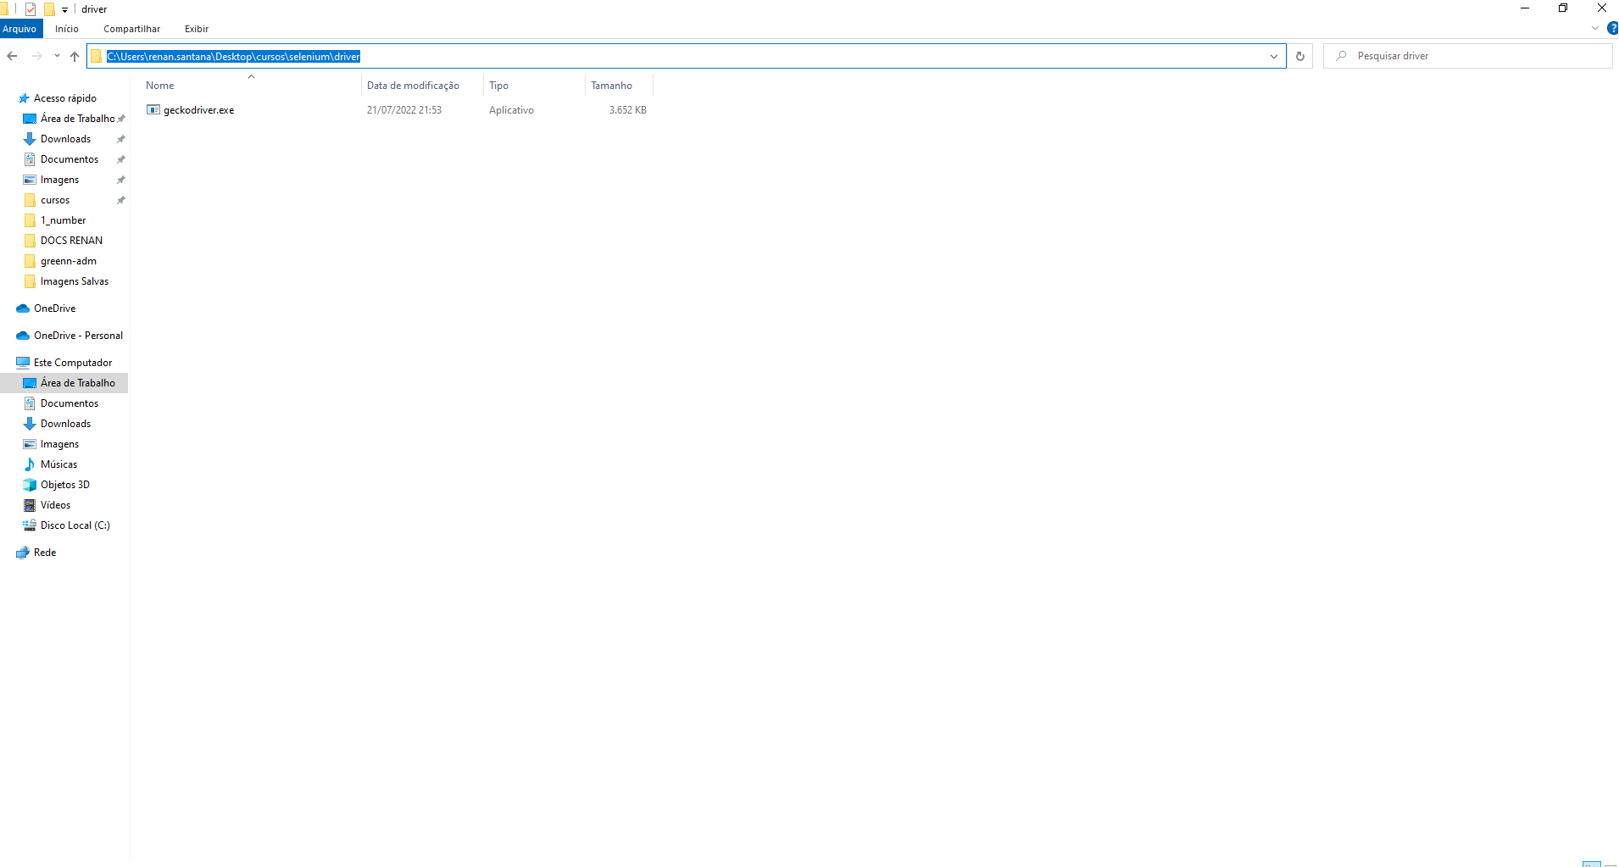
Task: Open the cursos folder in sidebar
Action: [x=55, y=200]
